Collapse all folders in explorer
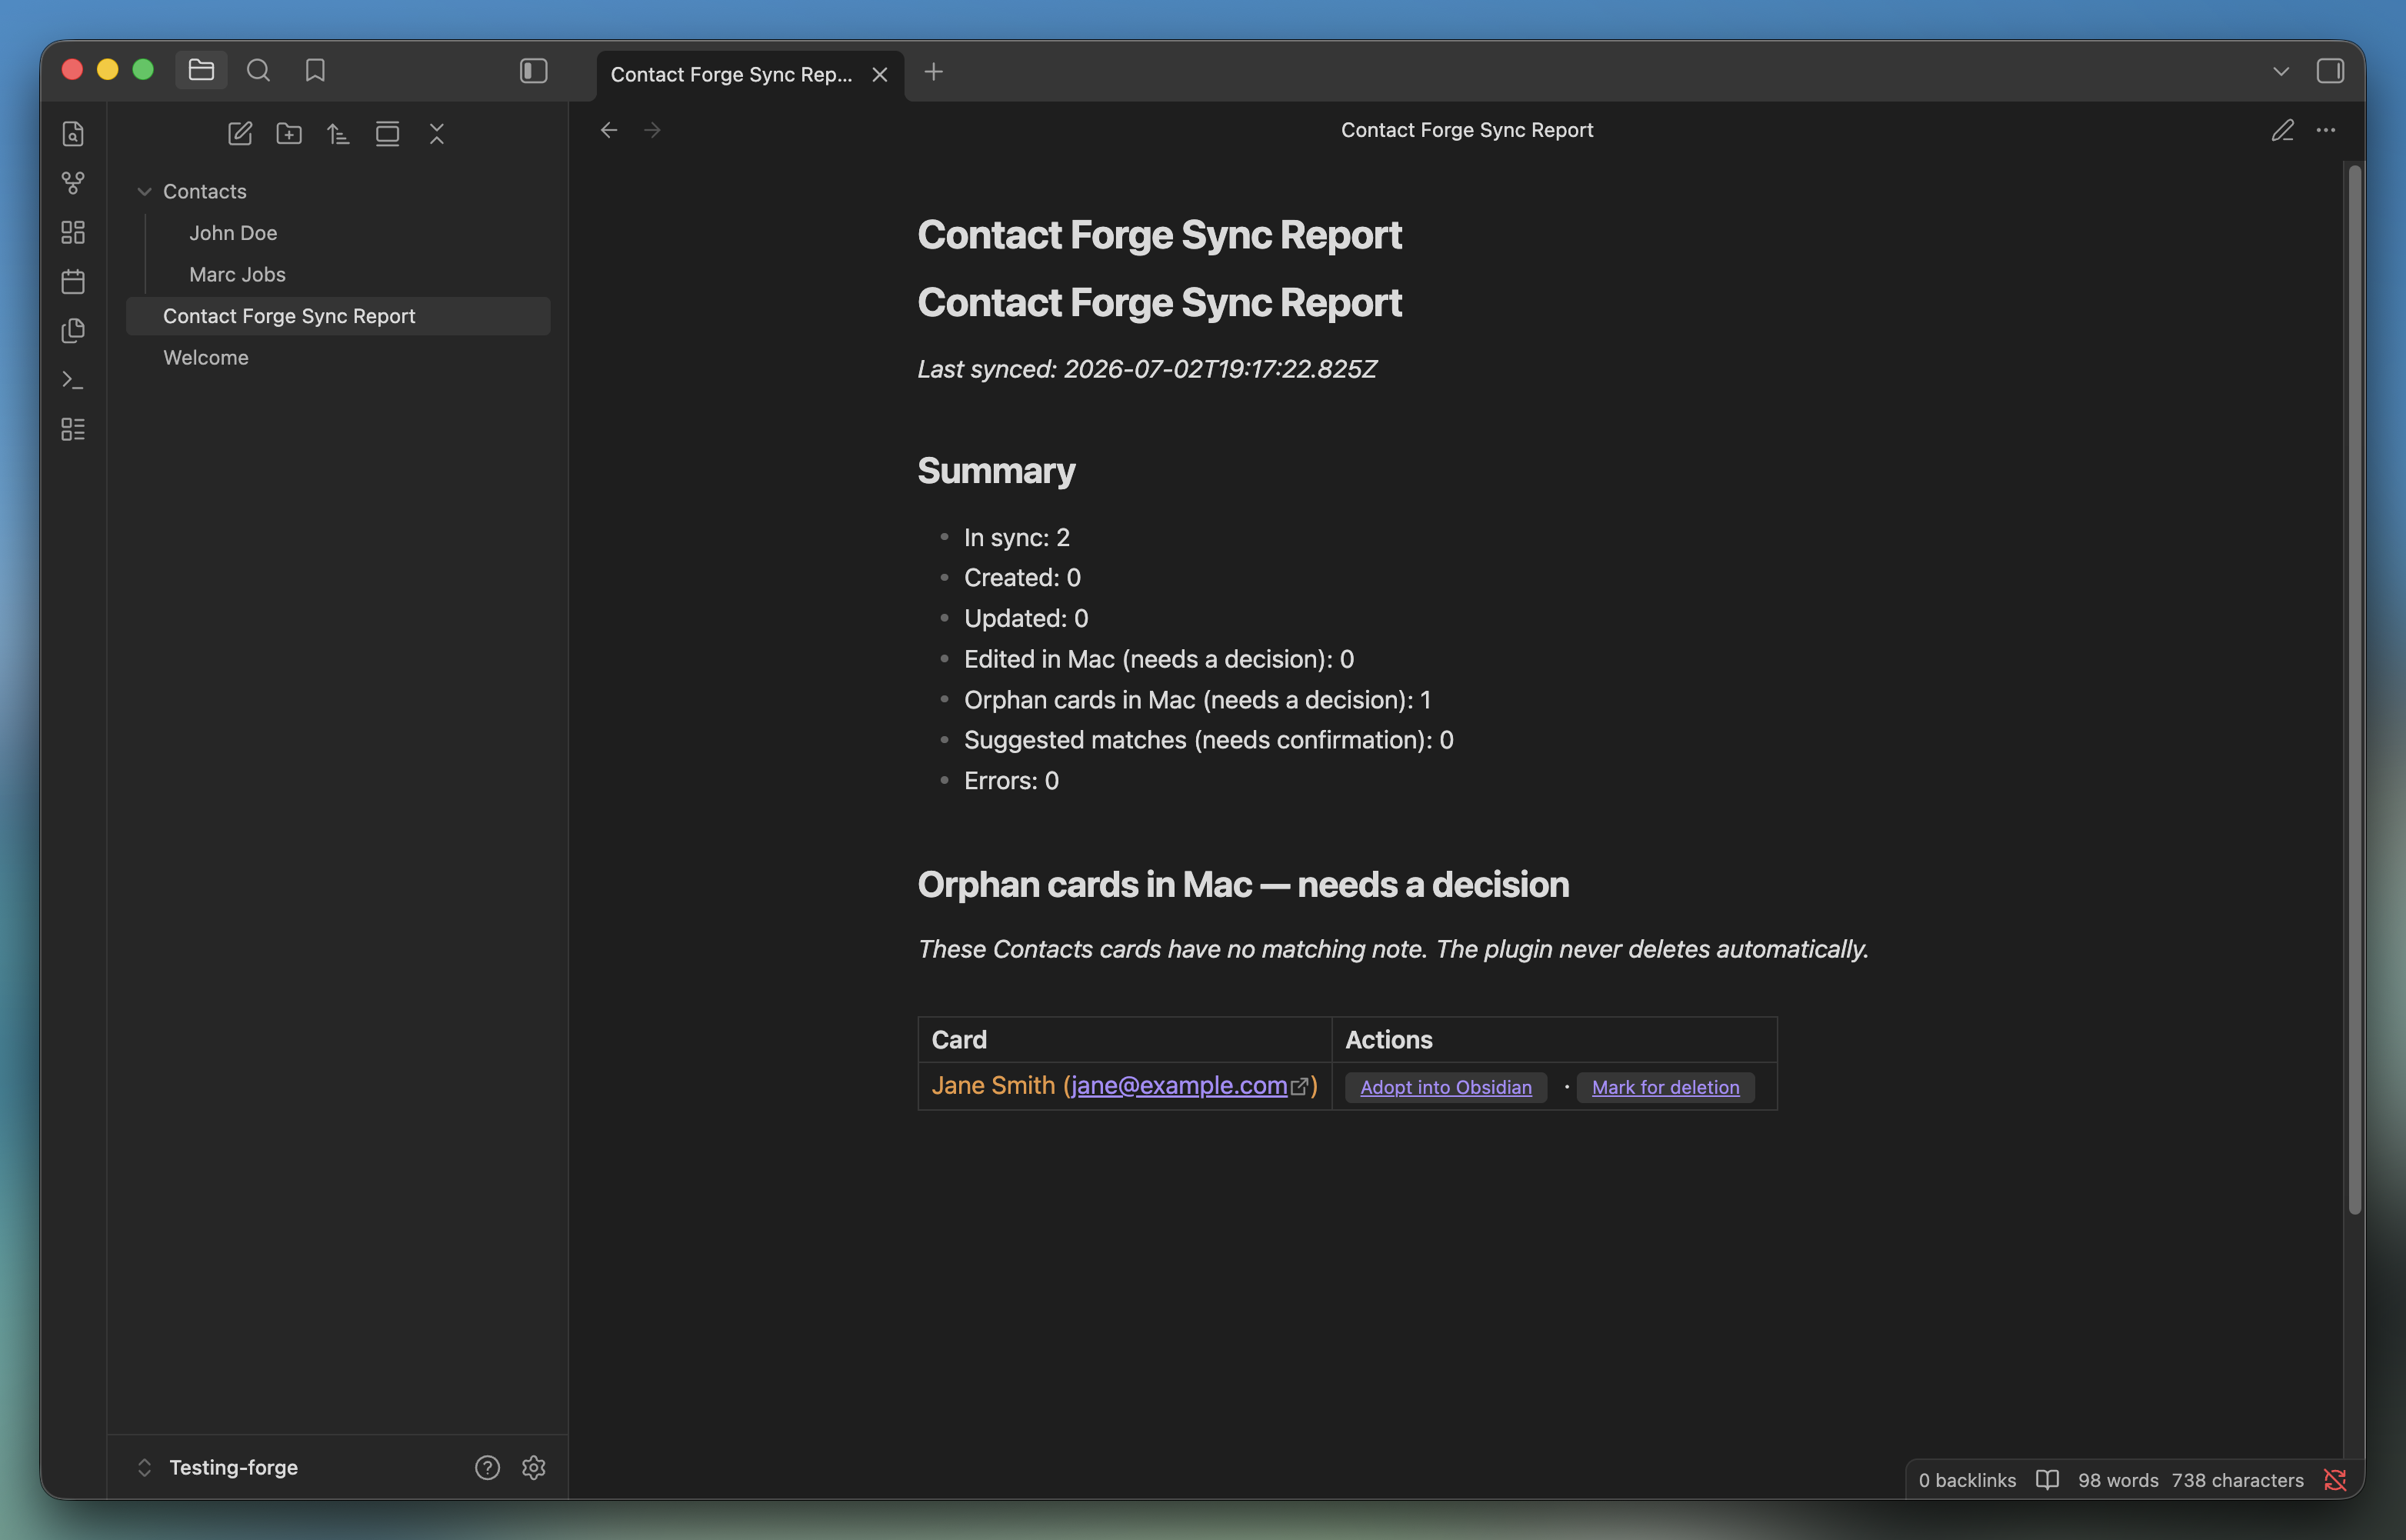 point(437,134)
